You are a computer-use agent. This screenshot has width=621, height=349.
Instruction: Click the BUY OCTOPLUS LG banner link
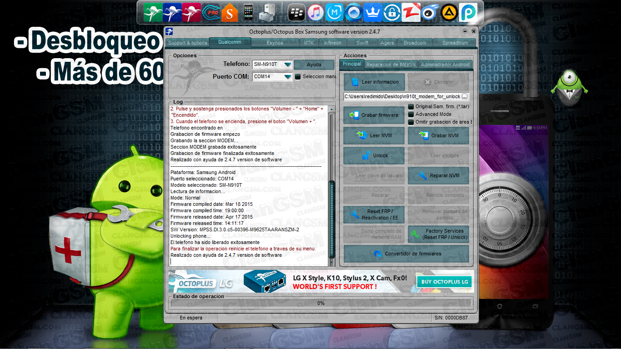(444, 282)
